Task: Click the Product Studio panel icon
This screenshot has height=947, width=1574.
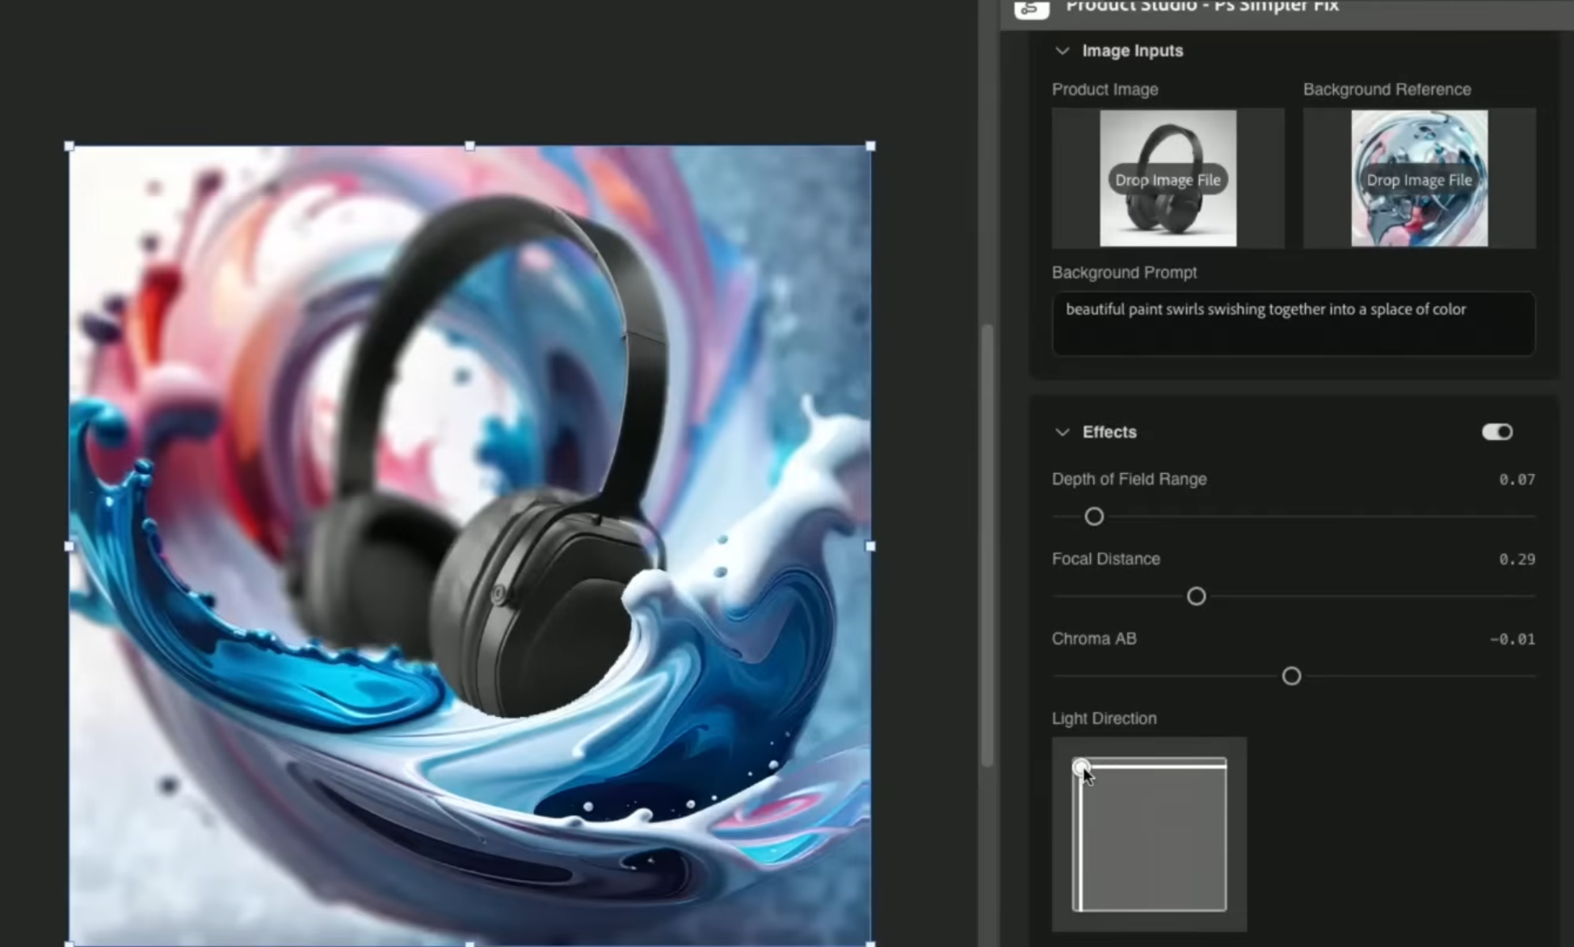Action: 1032,8
